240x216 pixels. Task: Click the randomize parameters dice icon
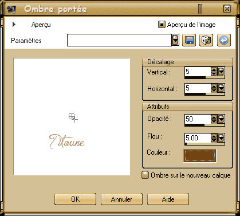(x=206, y=40)
